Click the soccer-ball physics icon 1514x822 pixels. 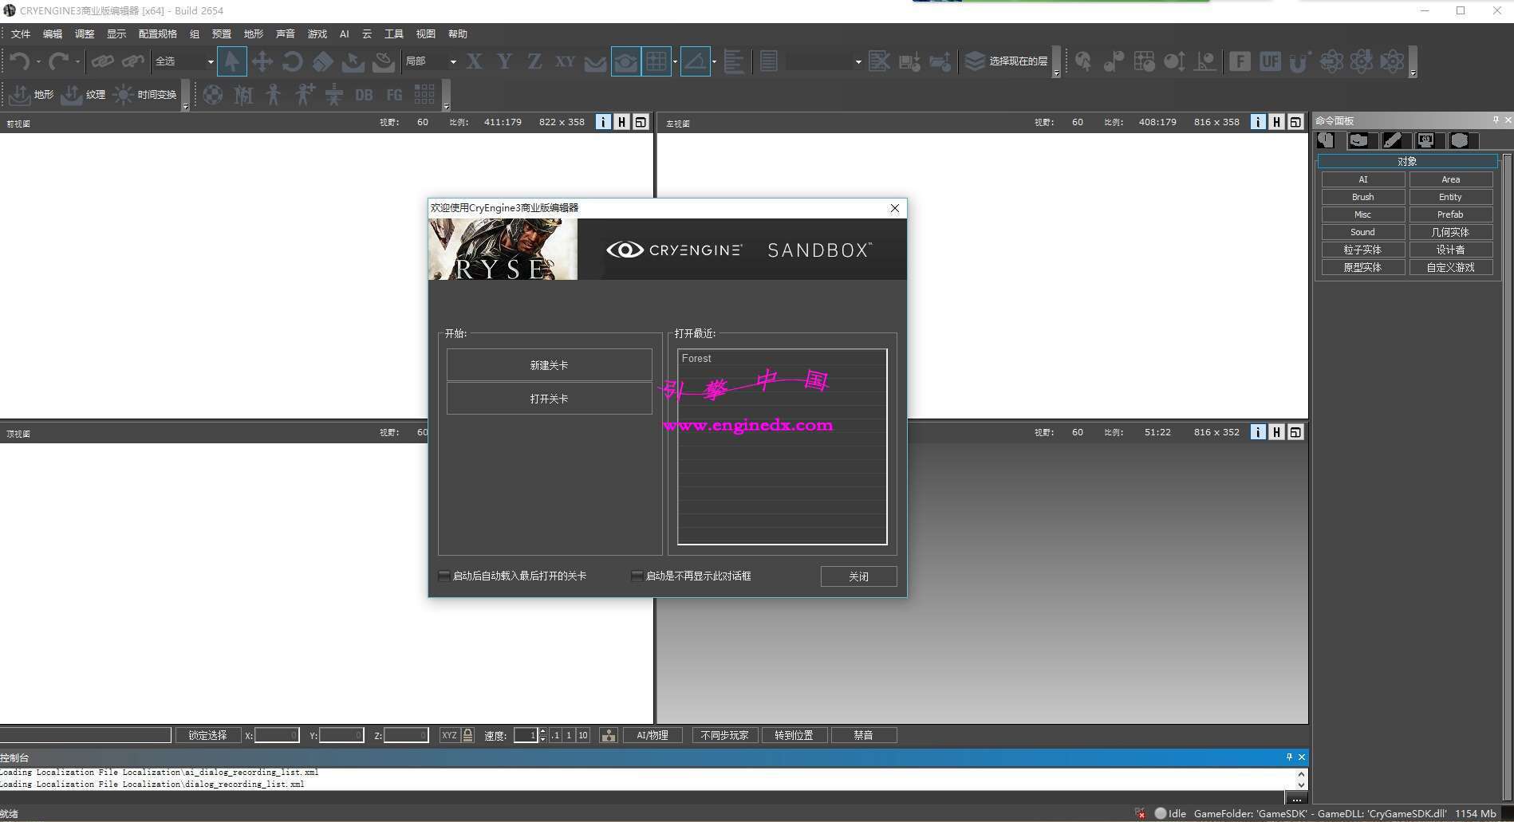click(x=213, y=95)
